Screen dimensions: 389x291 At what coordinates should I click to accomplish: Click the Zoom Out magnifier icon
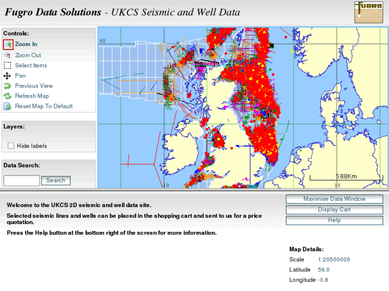click(x=7, y=55)
